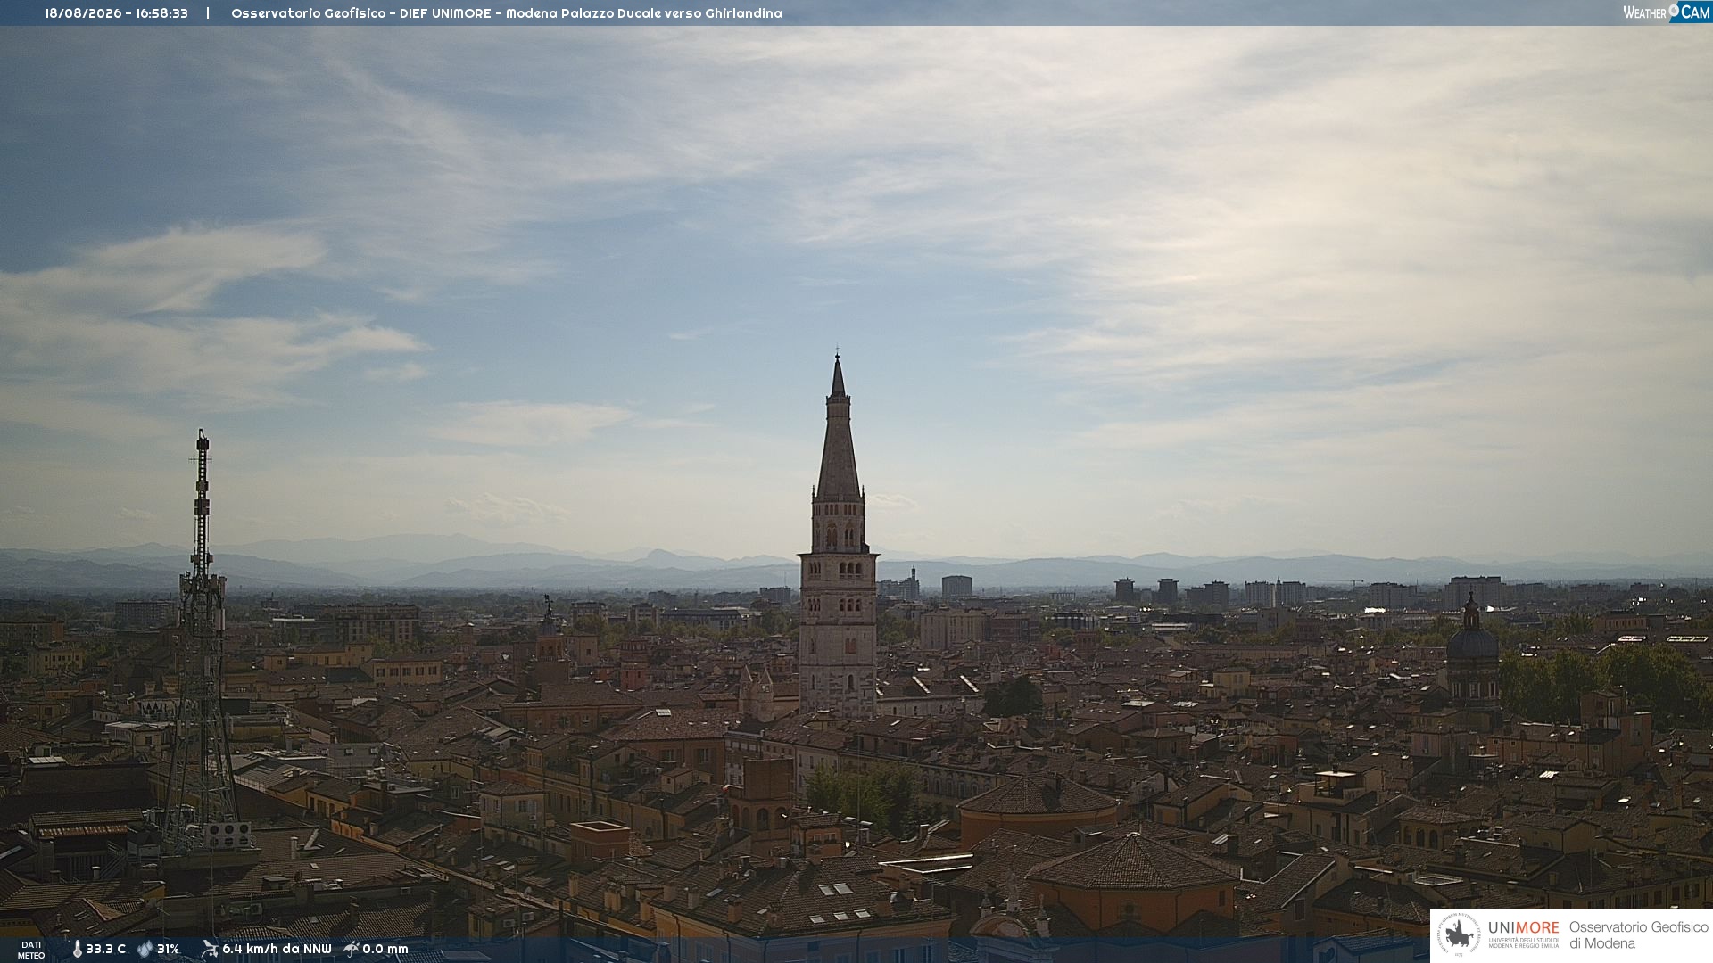Click the UNIMORE university seal emblem
This screenshot has height=963, width=1713.
pos(1459,935)
